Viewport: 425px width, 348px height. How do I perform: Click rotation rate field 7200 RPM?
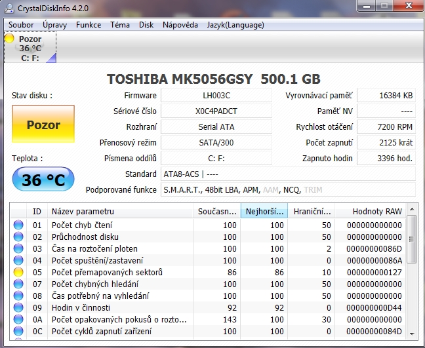click(x=386, y=126)
